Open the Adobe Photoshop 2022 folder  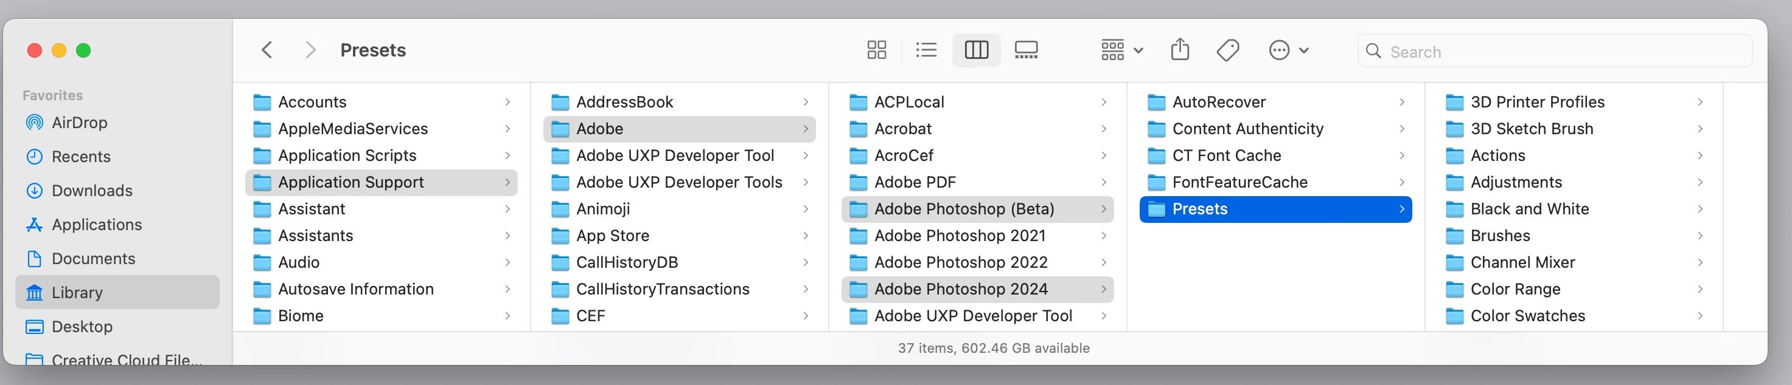[960, 263]
